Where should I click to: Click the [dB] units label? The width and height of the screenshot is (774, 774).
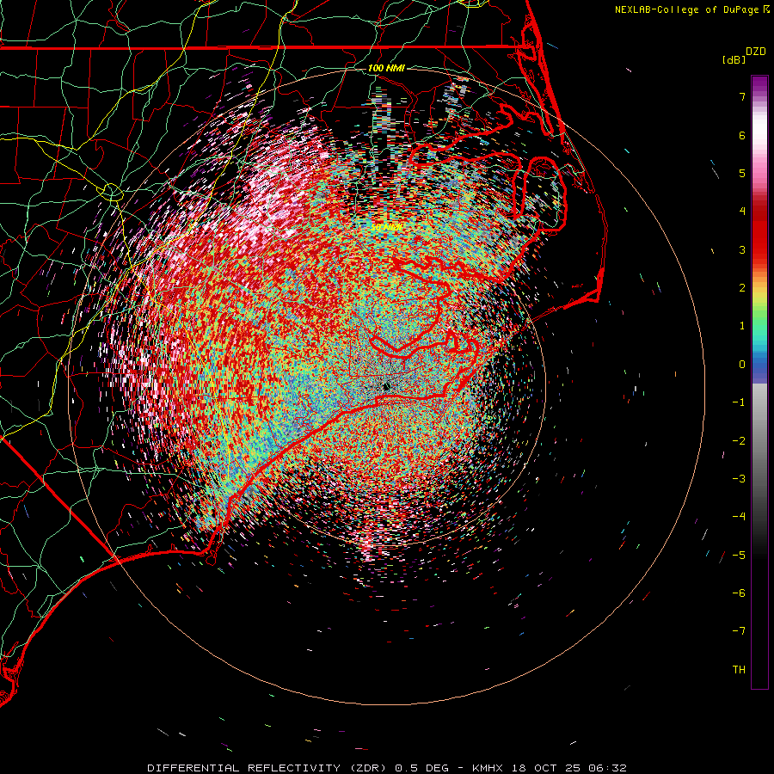point(734,59)
